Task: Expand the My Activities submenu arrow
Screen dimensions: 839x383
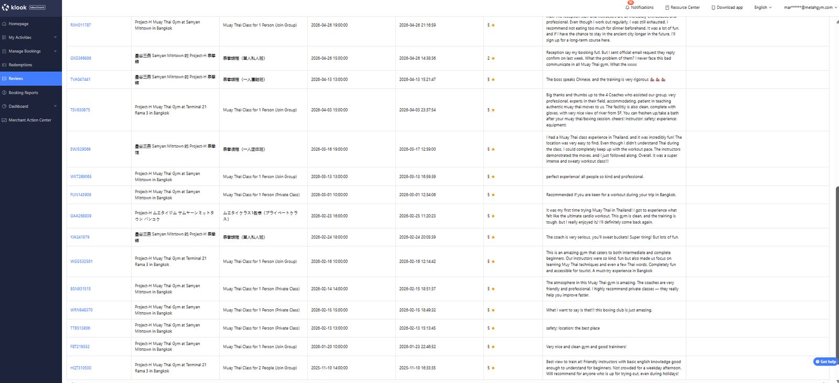Action: (55, 38)
